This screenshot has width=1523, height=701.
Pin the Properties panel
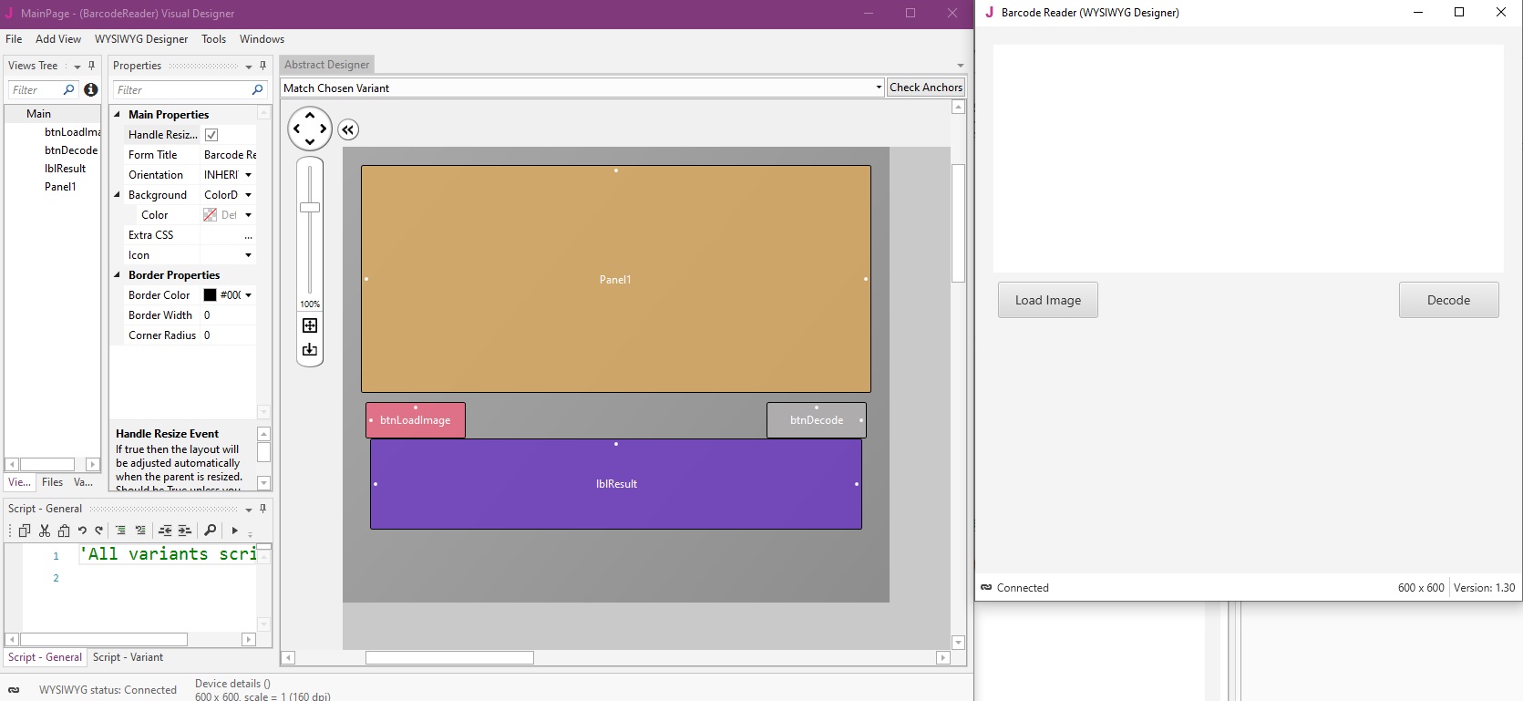(262, 66)
